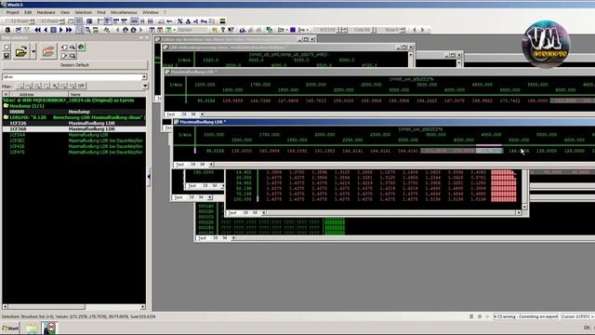595x335 pixels.
Task: Click the CS wrong status bar entry
Action: [525, 316]
